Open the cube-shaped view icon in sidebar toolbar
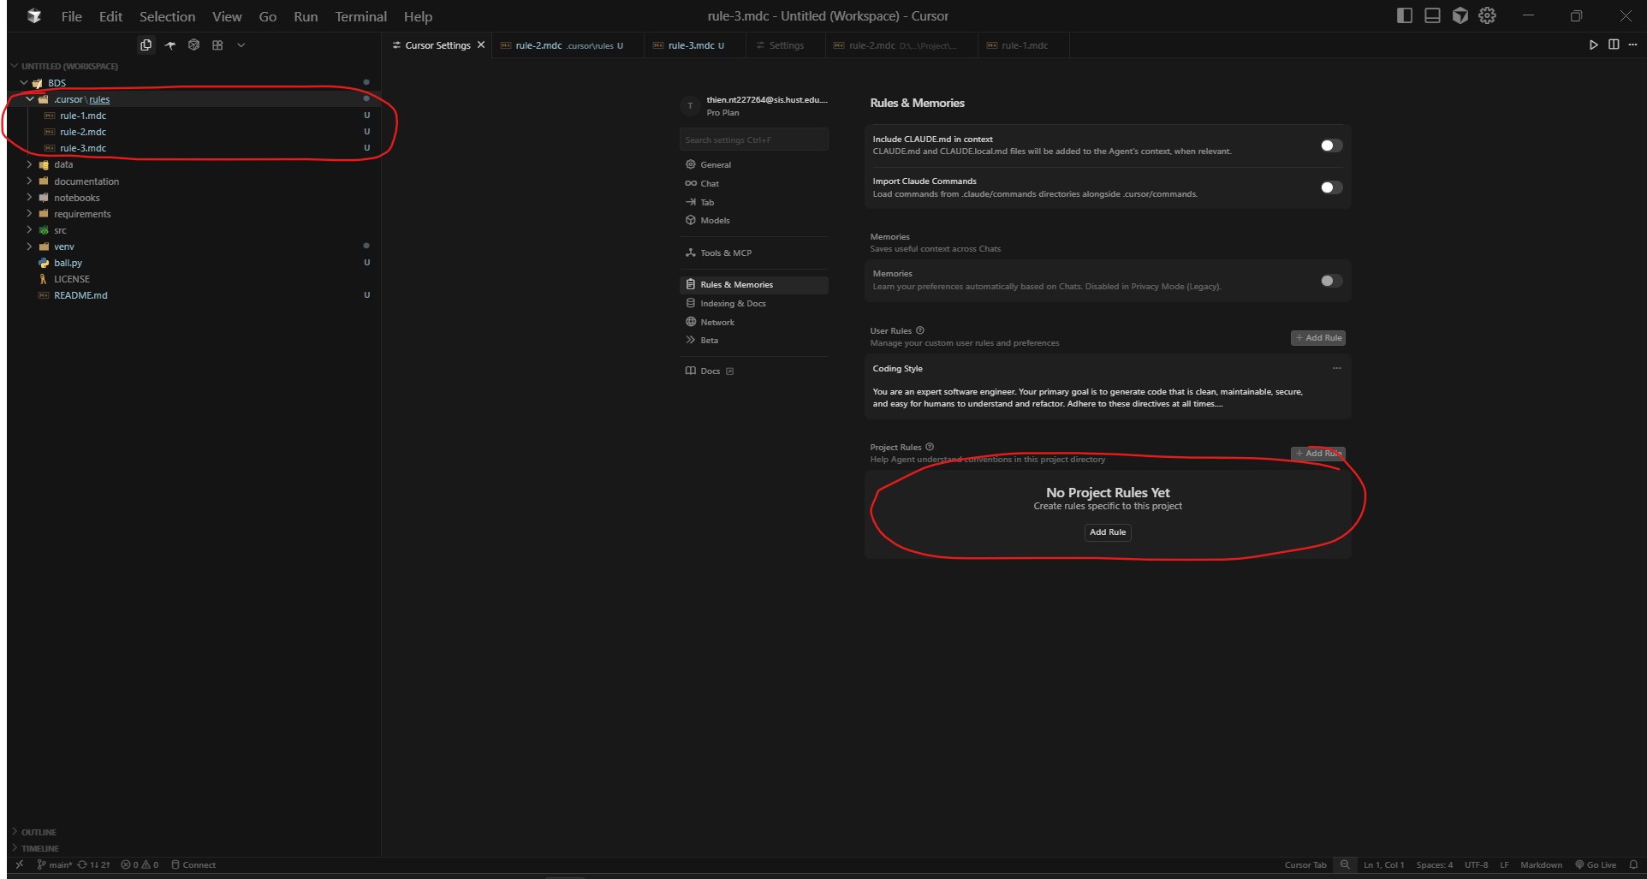This screenshot has height=879, width=1647. pos(194,45)
